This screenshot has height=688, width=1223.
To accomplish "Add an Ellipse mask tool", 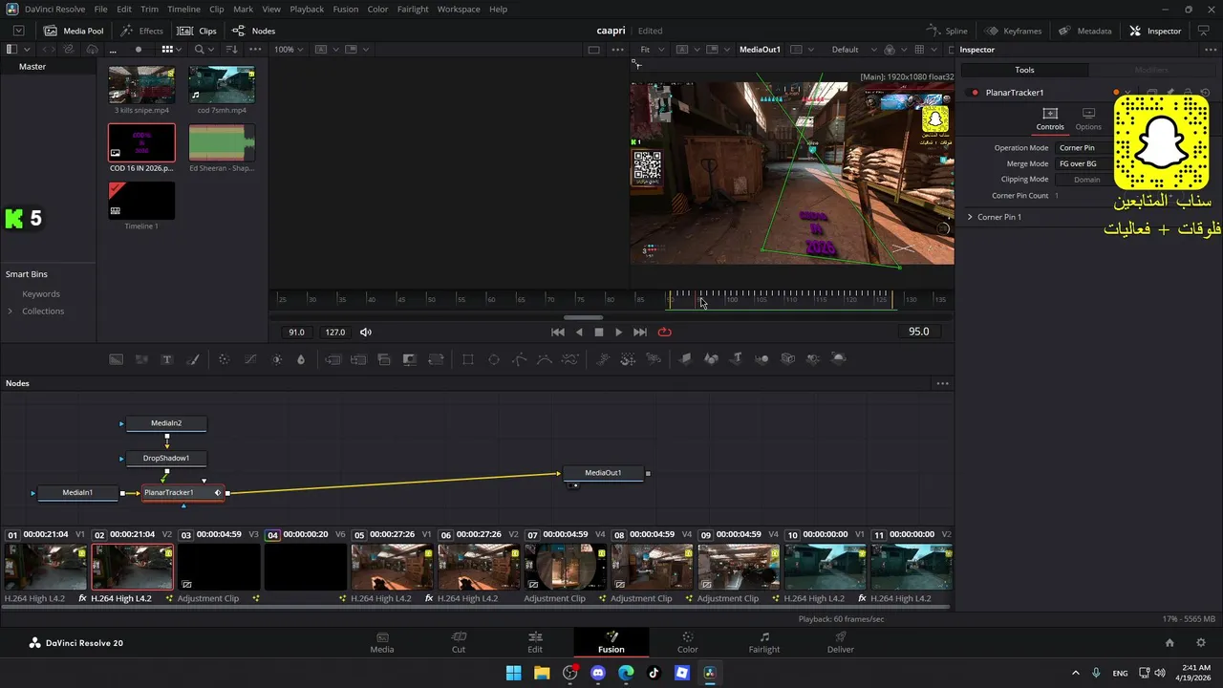I will (x=494, y=359).
